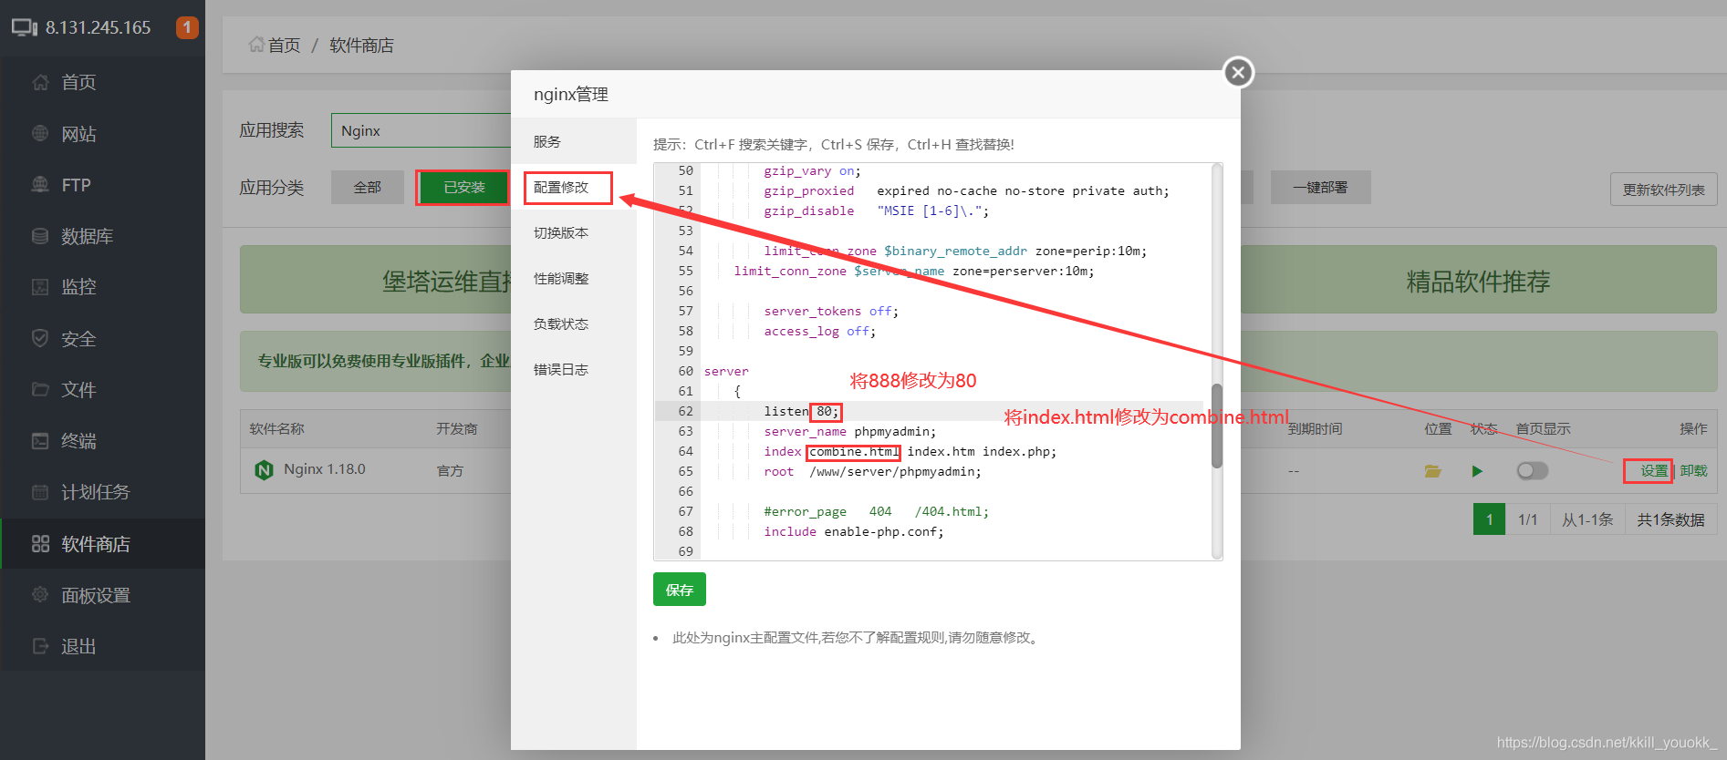
Task: Open the 性能调整 tab
Action: click(x=573, y=278)
